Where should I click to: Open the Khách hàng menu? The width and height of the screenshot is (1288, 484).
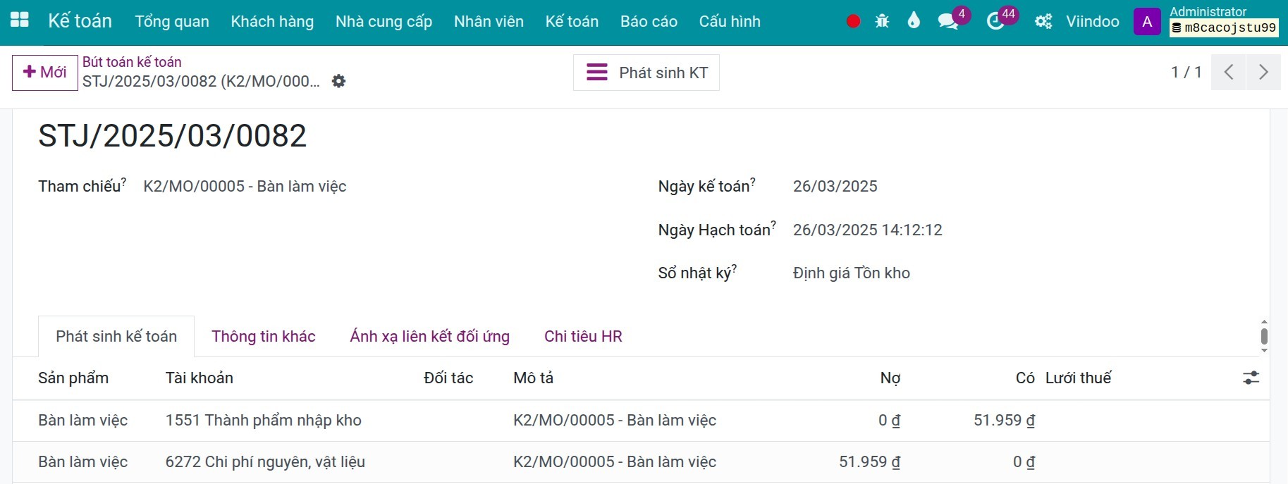point(272,22)
